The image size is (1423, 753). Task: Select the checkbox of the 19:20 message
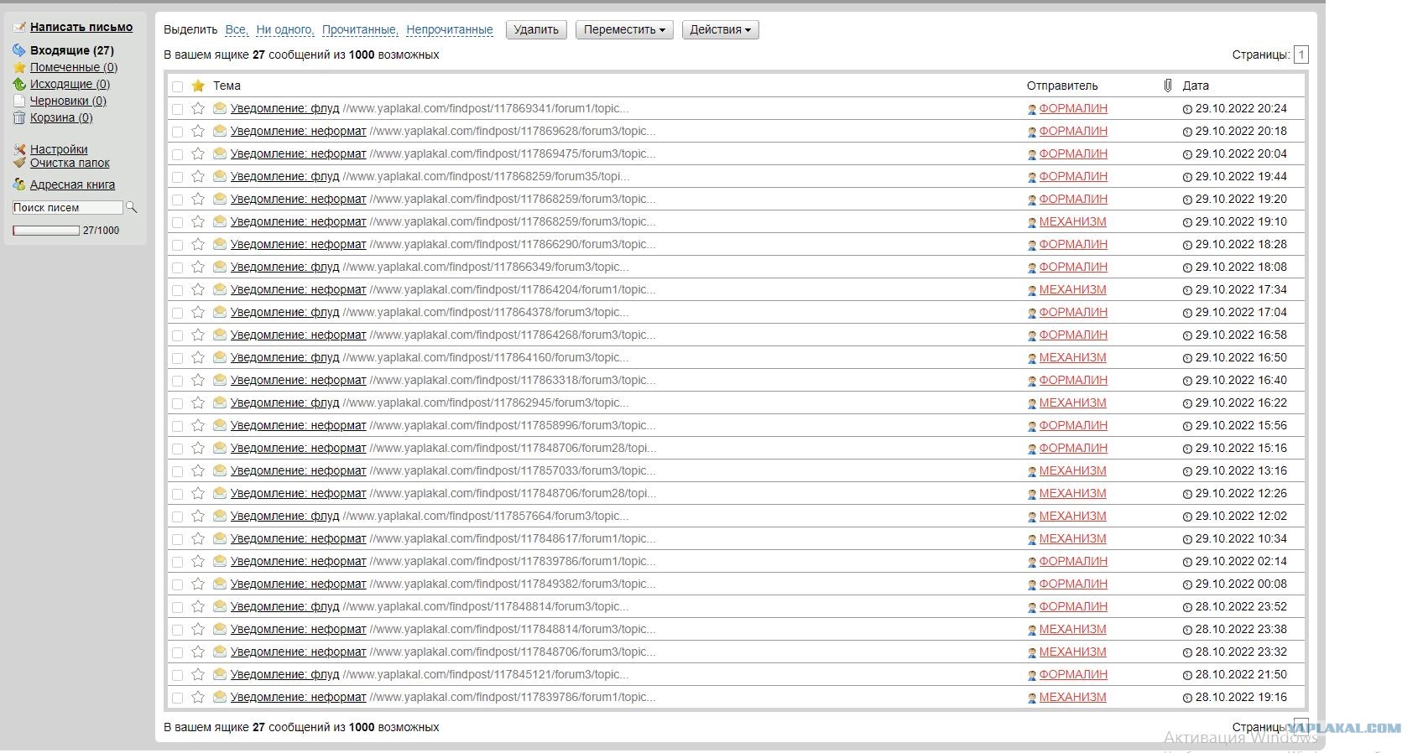pos(177,200)
